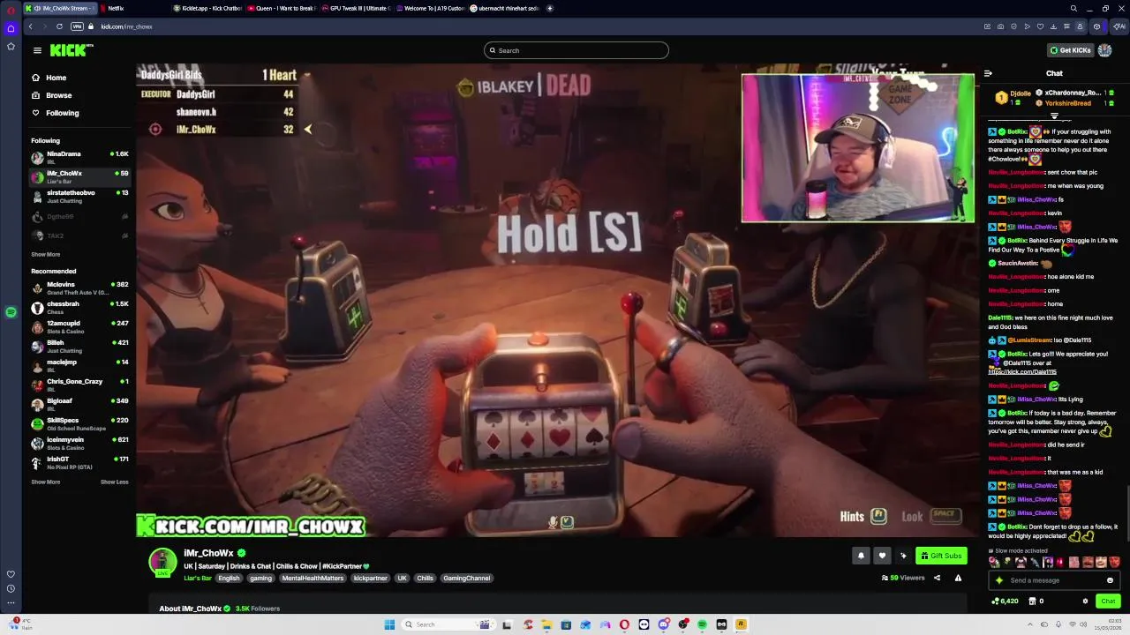Open 12amcupid recommended channel
This screenshot has width=1130, height=635.
[x=79, y=326]
